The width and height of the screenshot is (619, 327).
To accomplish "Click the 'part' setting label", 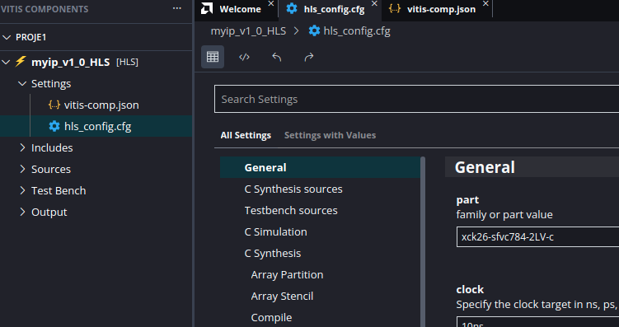I will pos(467,200).
